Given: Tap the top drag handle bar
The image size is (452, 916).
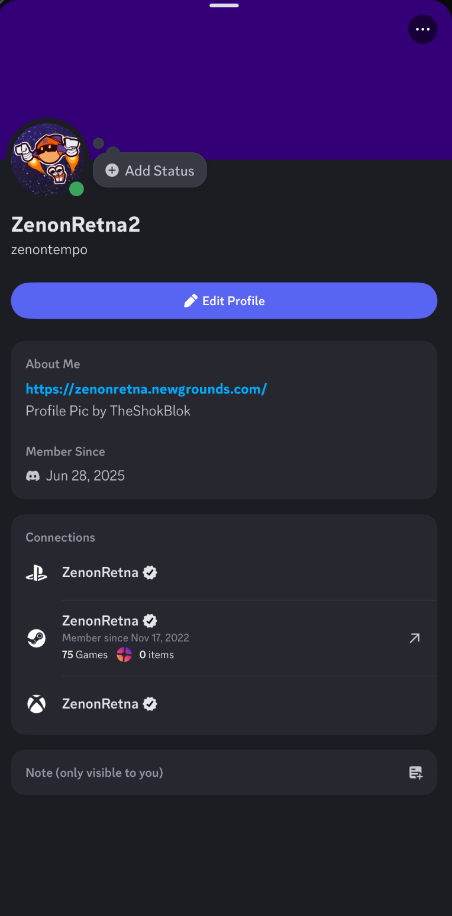Looking at the screenshot, I should pos(224,5).
